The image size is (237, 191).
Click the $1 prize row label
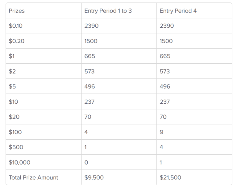point(12,56)
